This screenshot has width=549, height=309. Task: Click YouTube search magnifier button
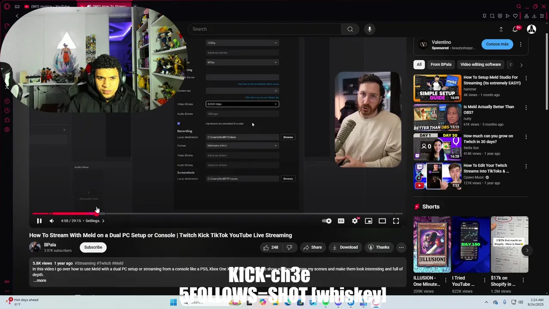coord(350,29)
